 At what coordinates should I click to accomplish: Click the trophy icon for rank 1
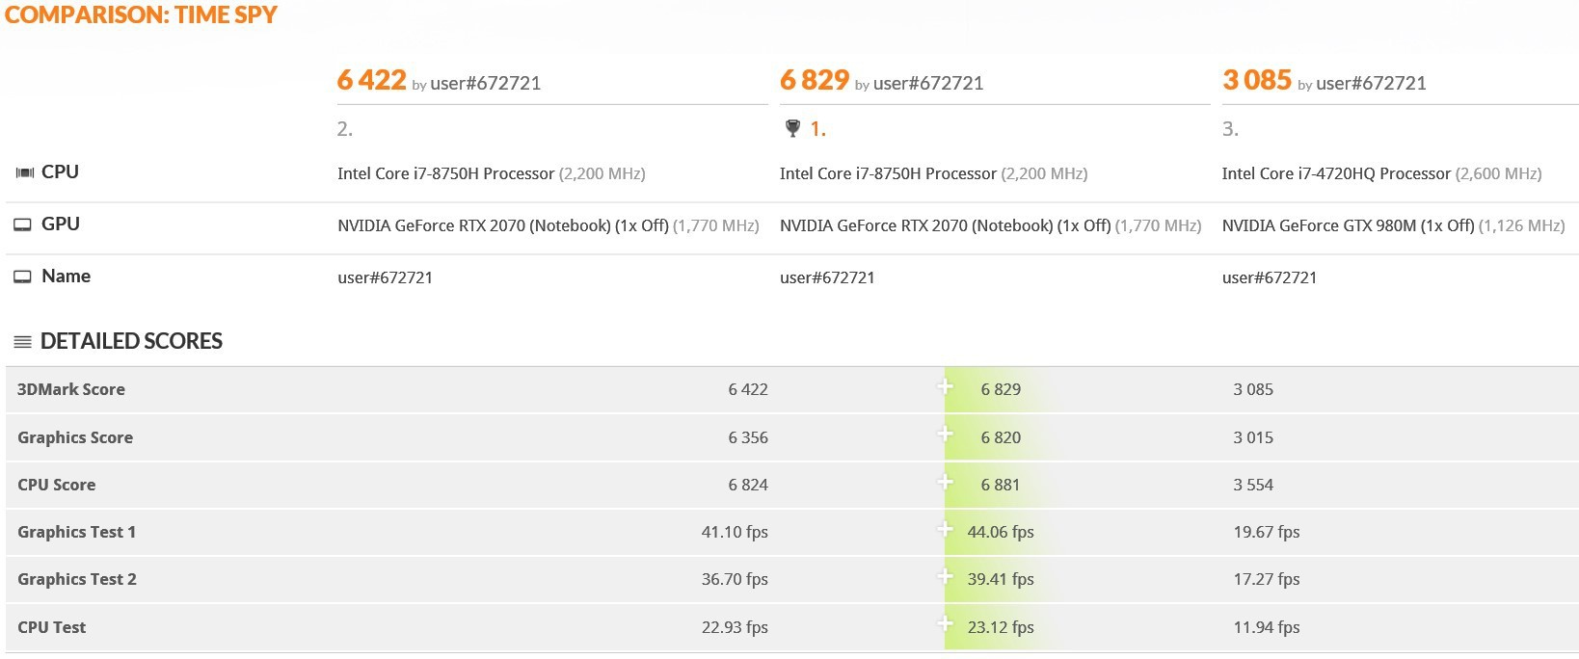[x=792, y=128]
